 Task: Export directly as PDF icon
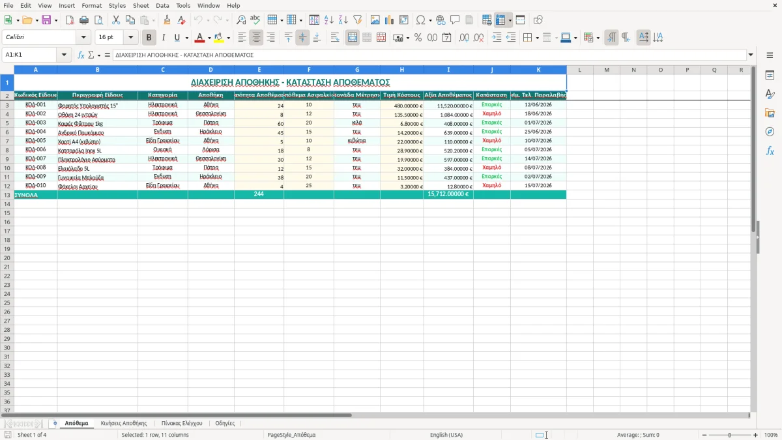pyautogui.click(x=69, y=20)
